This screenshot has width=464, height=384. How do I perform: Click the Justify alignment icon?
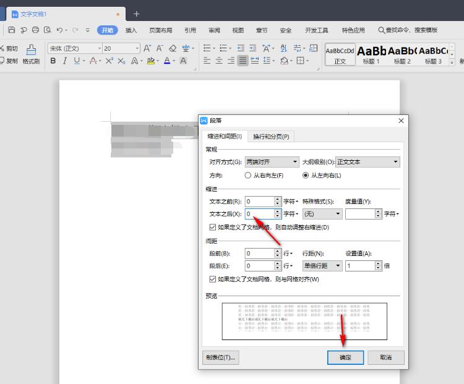[x=243, y=61]
